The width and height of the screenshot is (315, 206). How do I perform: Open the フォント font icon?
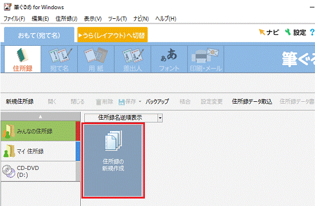point(169,59)
